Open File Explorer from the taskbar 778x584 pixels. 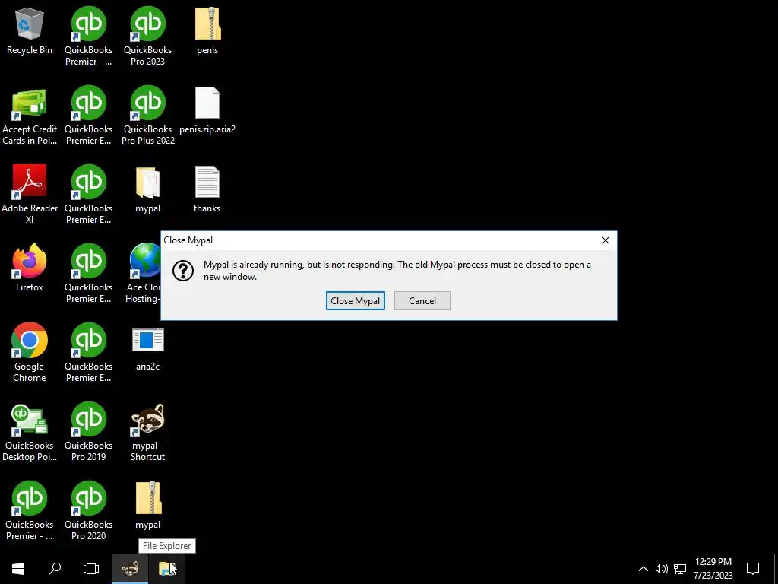point(167,569)
